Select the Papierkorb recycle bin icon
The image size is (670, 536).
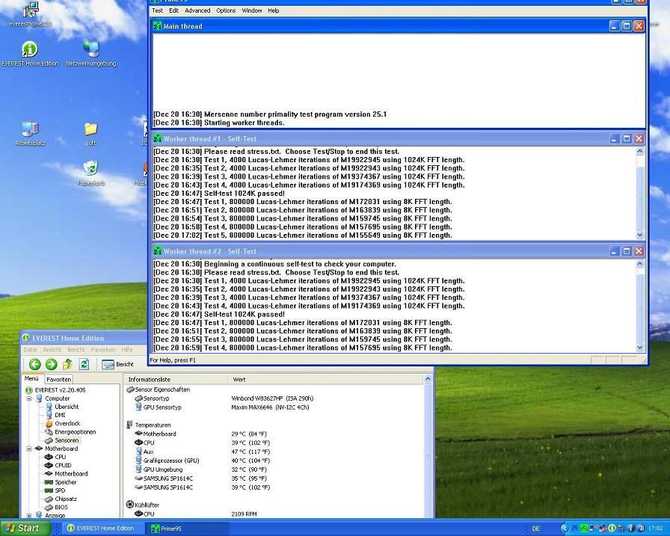[90, 173]
